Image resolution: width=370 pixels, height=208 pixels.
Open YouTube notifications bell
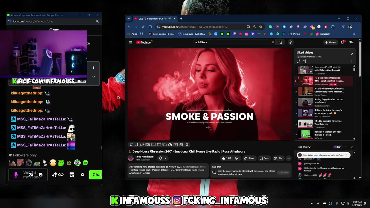coord(343,42)
